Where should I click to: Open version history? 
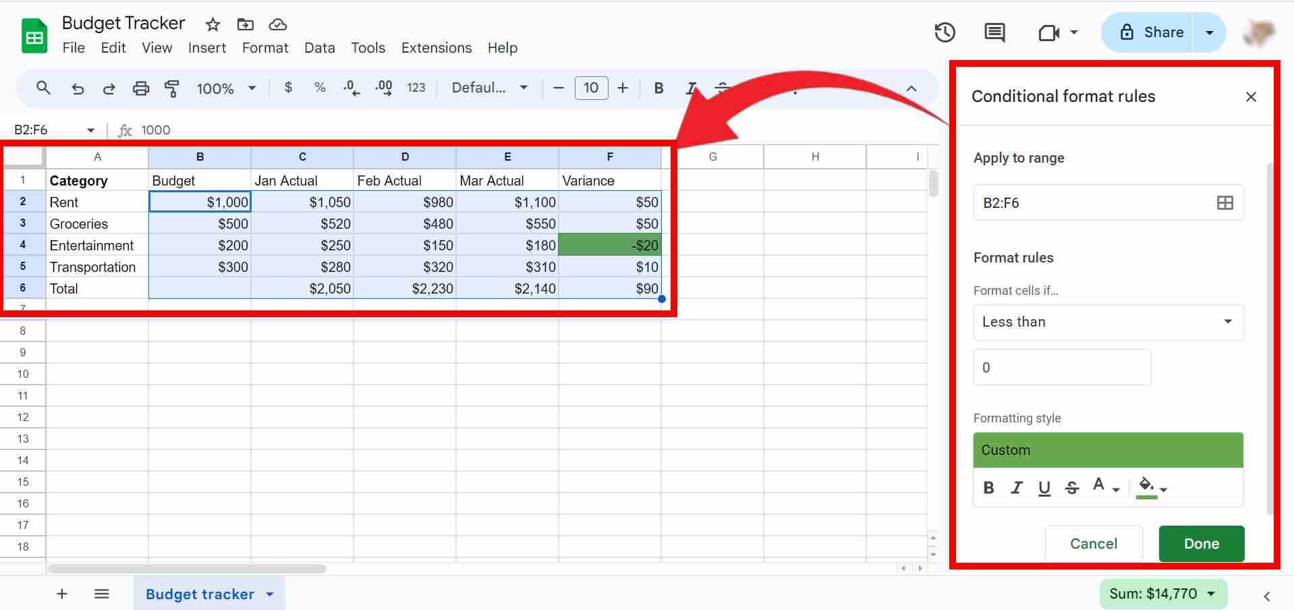945,32
